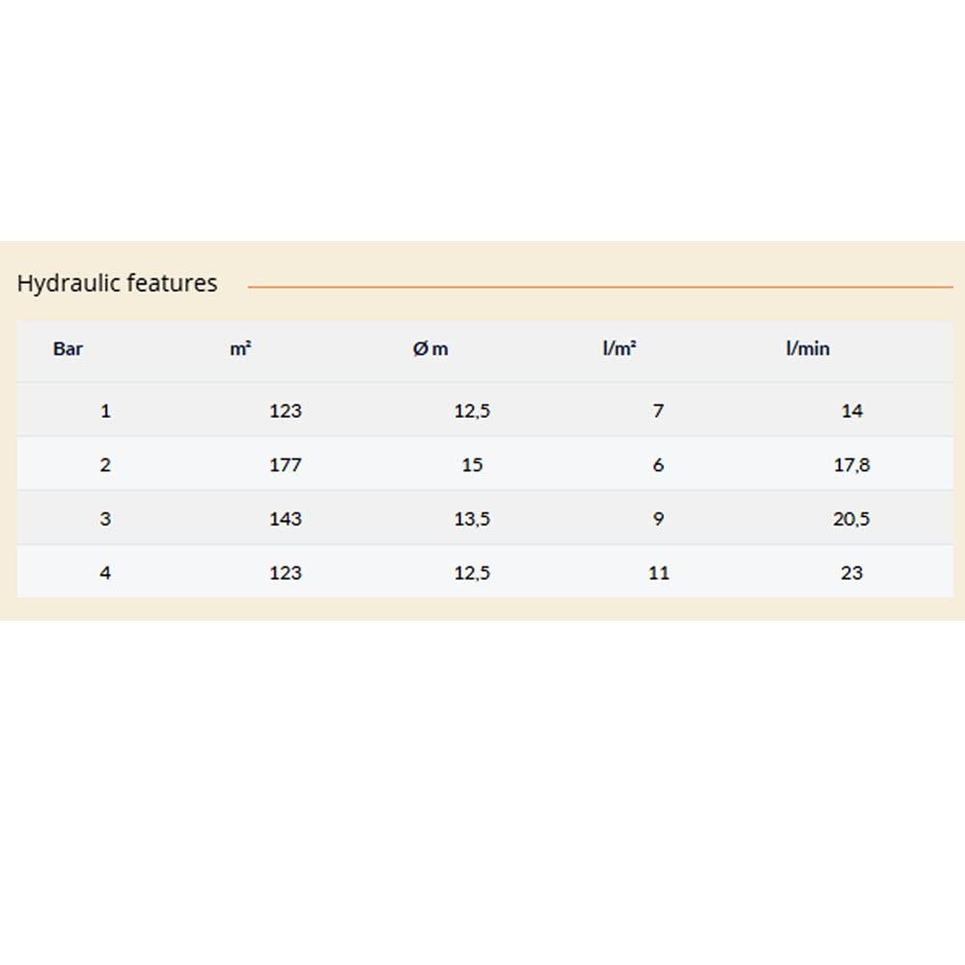Select Bar value 2 in first column
The width and height of the screenshot is (965, 965).
[105, 465]
